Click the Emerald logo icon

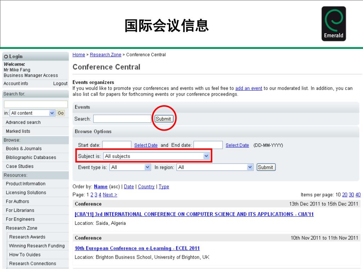(334, 24)
